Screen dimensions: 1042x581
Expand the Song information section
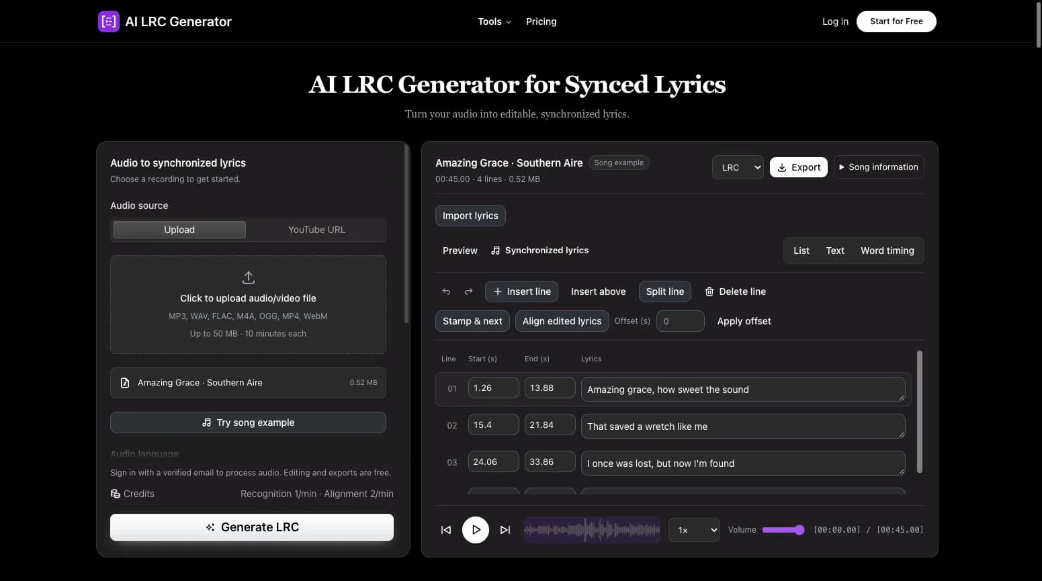(879, 167)
